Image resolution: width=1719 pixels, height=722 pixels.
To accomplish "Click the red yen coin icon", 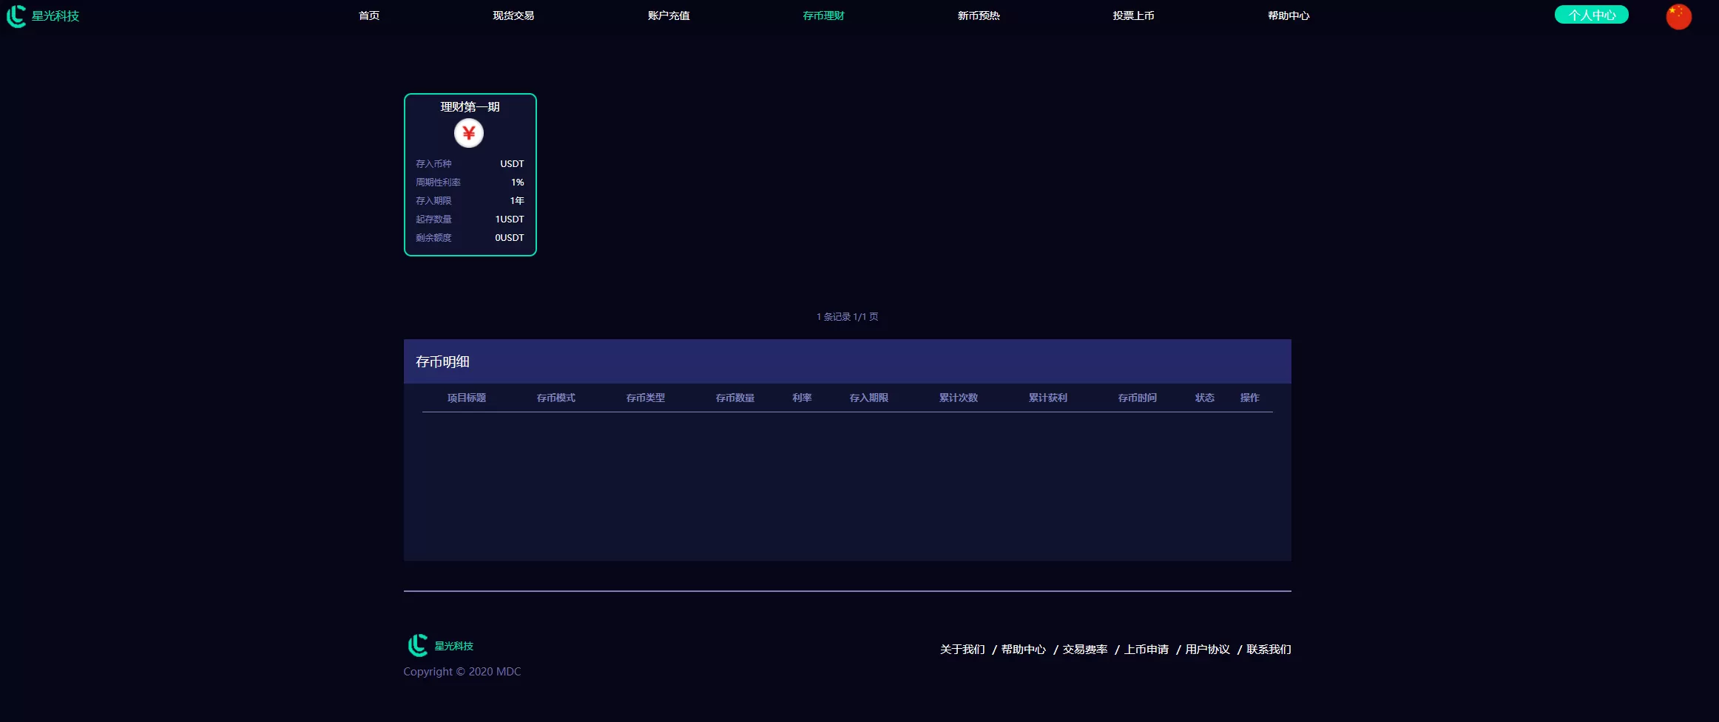I will 468,133.
